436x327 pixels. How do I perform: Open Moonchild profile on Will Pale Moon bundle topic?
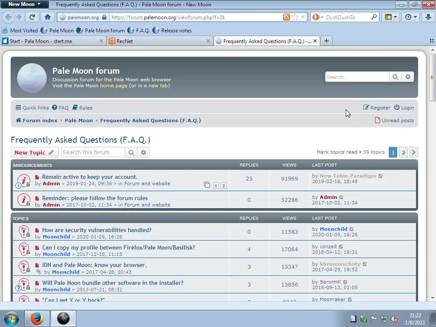[56, 290]
